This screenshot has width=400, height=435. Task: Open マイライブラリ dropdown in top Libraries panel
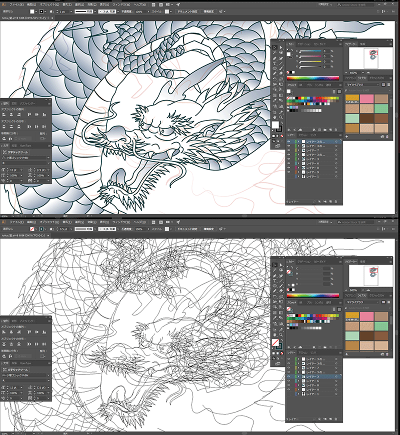[x=362, y=84]
